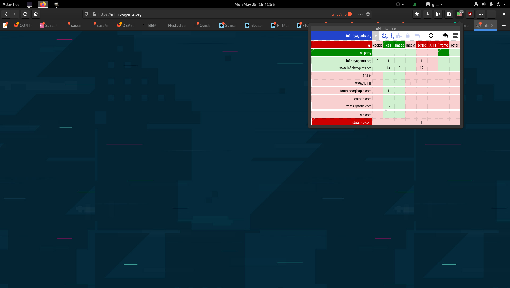Reload the current page in Firefox toolbar
Image resolution: width=510 pixels, height=288 pixels.
click(x=25, y=14)
